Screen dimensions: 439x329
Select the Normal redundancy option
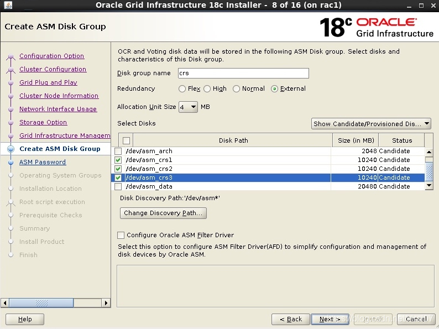tap(236, 89)
